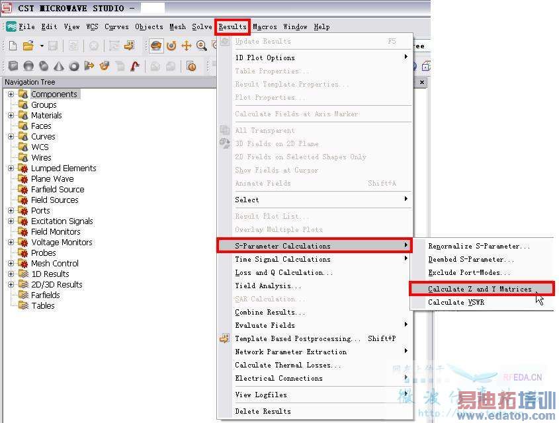Expand the Lumped Elements tree node
559x423 pixels.
[11, 168]
